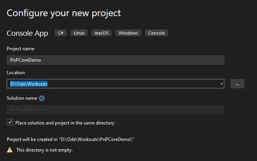
Task: Click the 'Project name' label
Action: tap(20, 49)
